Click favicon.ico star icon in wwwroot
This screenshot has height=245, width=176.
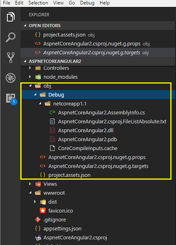[x=43, y=210]
